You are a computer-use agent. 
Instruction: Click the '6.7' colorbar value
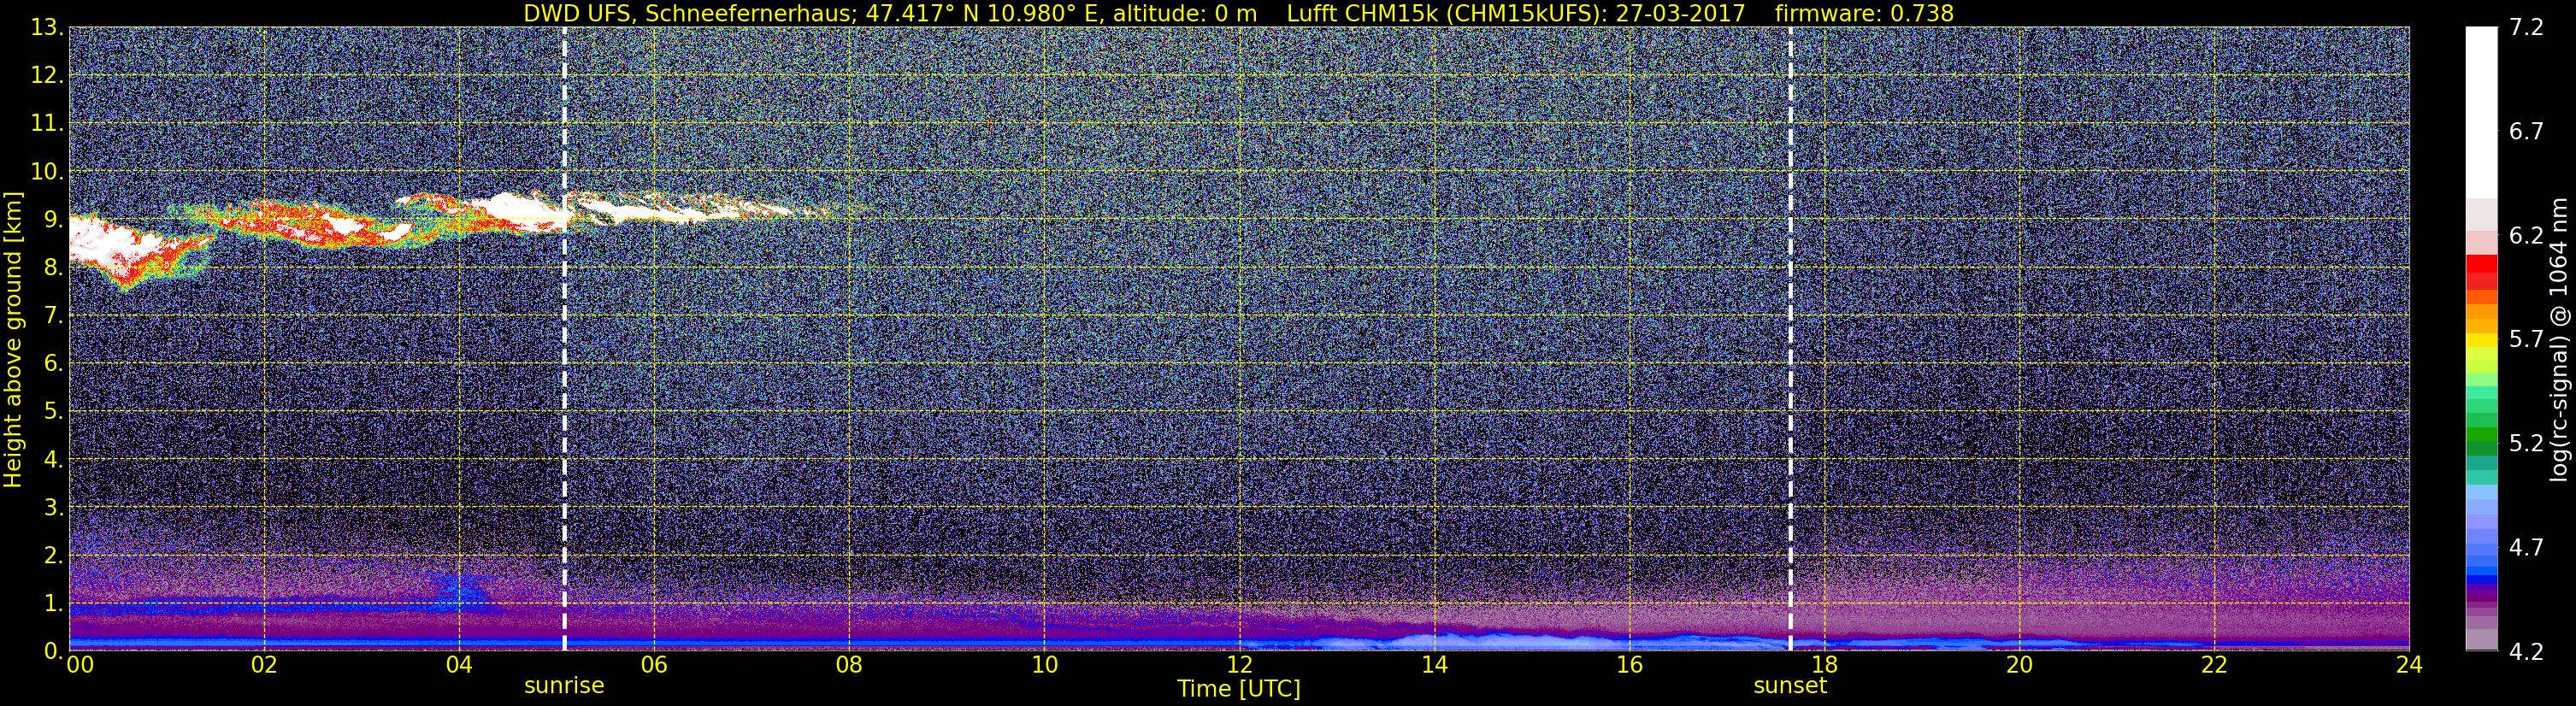(x=2526, y=132)
